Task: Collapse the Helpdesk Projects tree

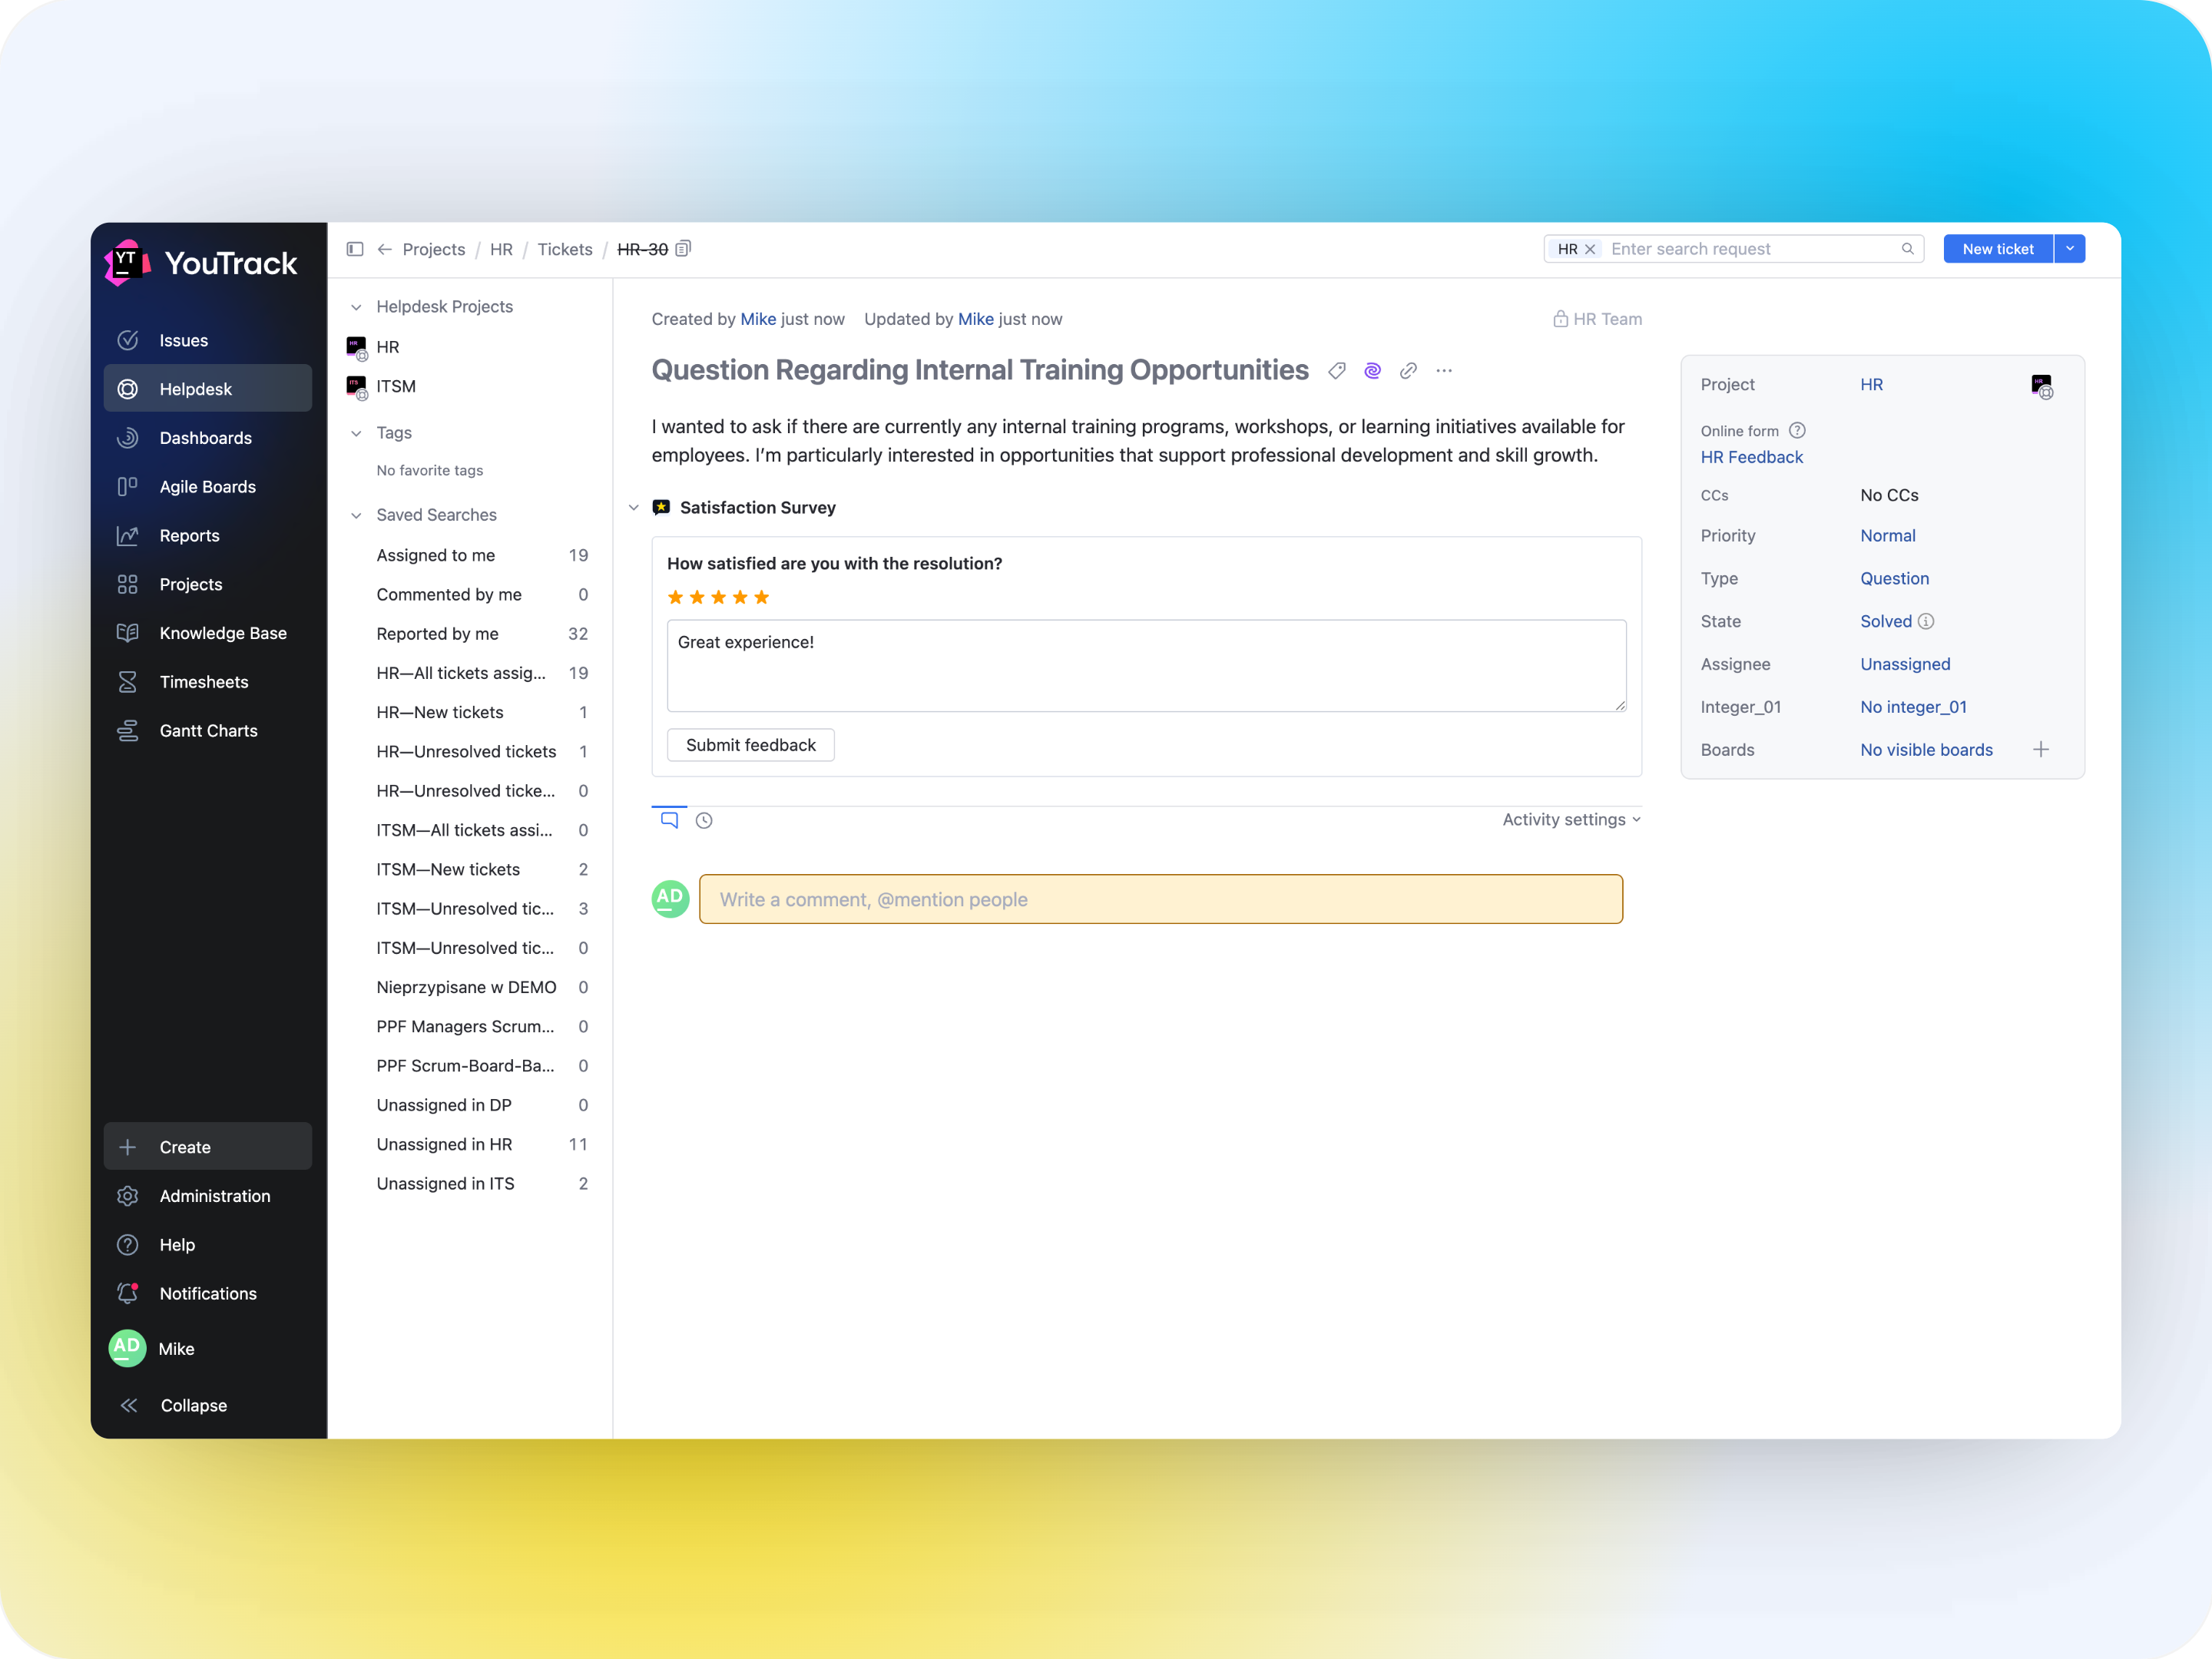Action: click(356, 307)
